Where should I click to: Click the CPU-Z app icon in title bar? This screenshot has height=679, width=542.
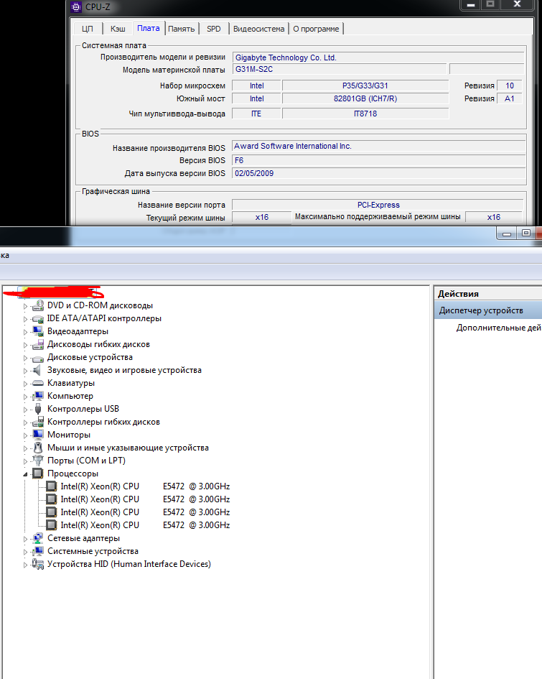click(x=76, y=6)
